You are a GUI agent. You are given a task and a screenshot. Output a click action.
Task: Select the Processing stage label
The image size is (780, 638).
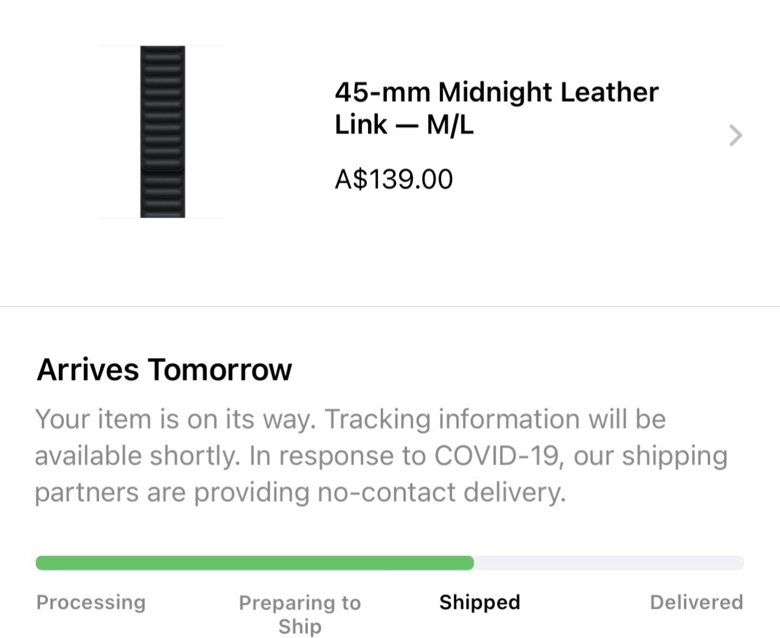[x=91, y=602]
